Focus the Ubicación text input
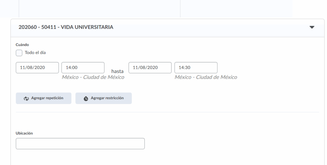 pos(80,144)
